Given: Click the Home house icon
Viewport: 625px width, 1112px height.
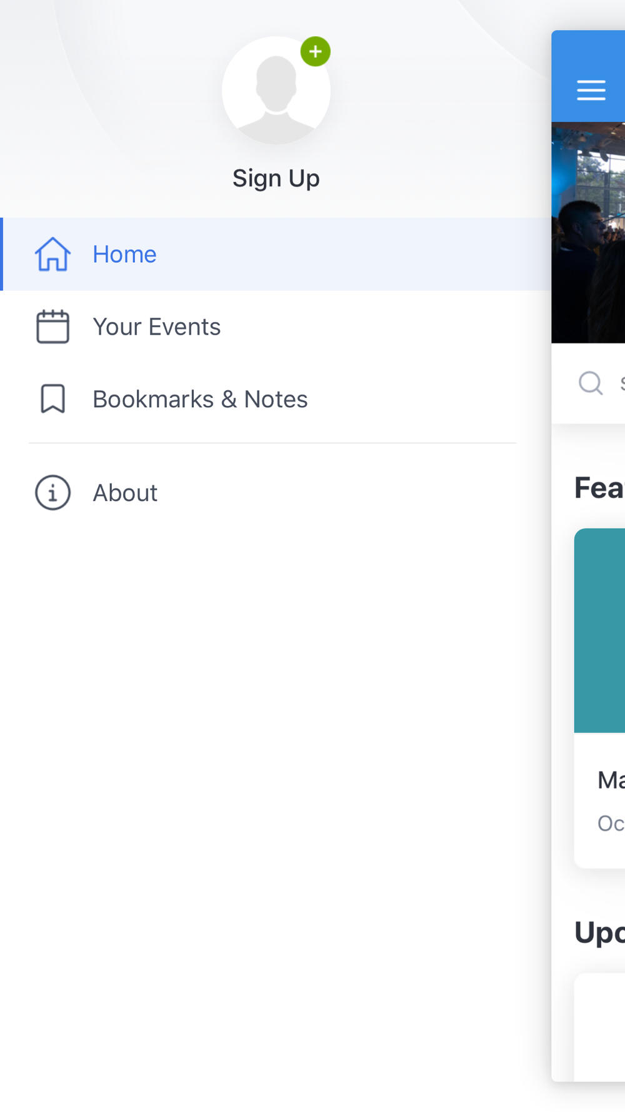Looking at the screenshot, I should (52, 254).
